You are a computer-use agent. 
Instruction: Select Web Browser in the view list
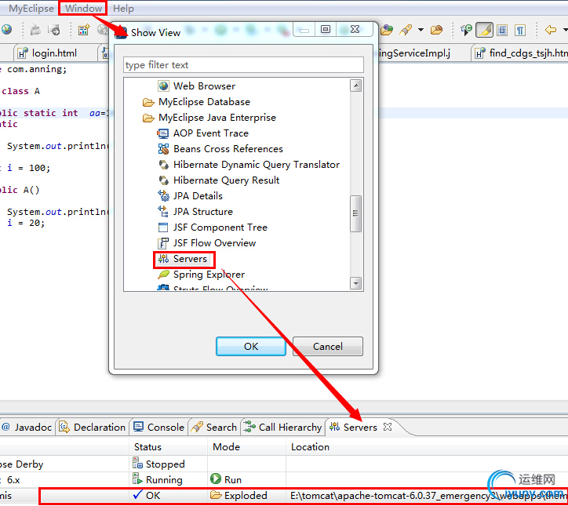point(204,86)
